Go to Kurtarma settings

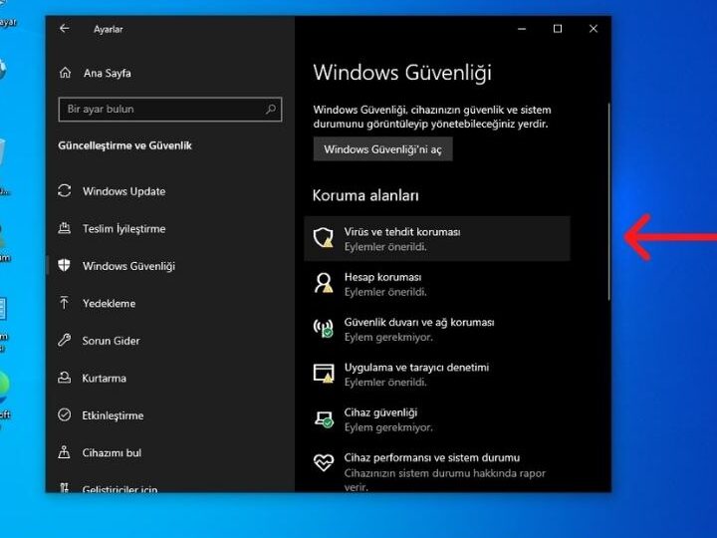[105, 379]
